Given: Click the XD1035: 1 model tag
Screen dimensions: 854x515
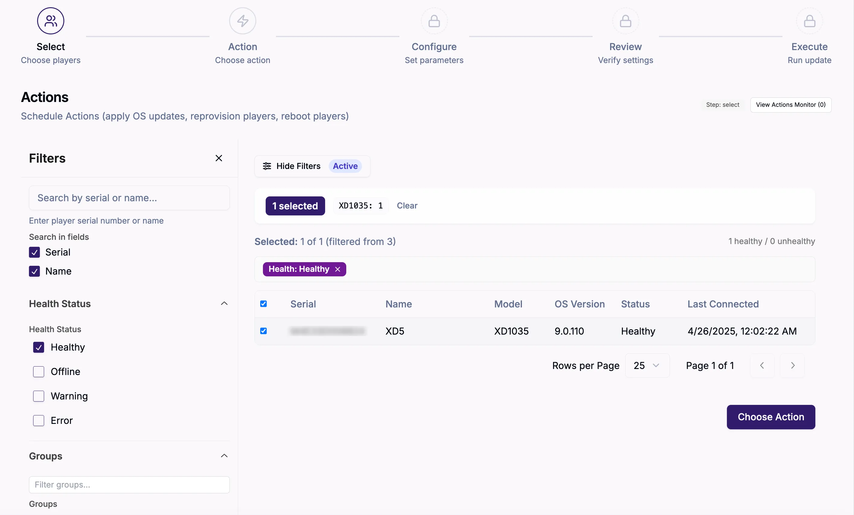Looking at the screenshot, I should point(360,206).
